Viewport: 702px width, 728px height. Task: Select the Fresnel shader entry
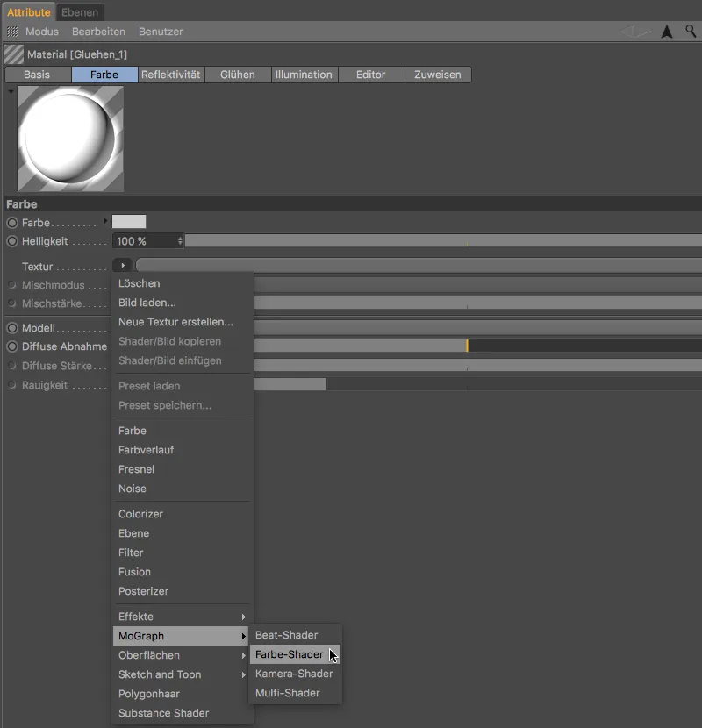(183, 469)
